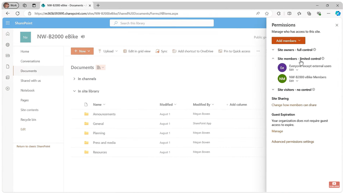Screen dimensions: 343x193
Task: Add page to favorites with star icon
Action: pyautogui.click(x=267, y=13)
